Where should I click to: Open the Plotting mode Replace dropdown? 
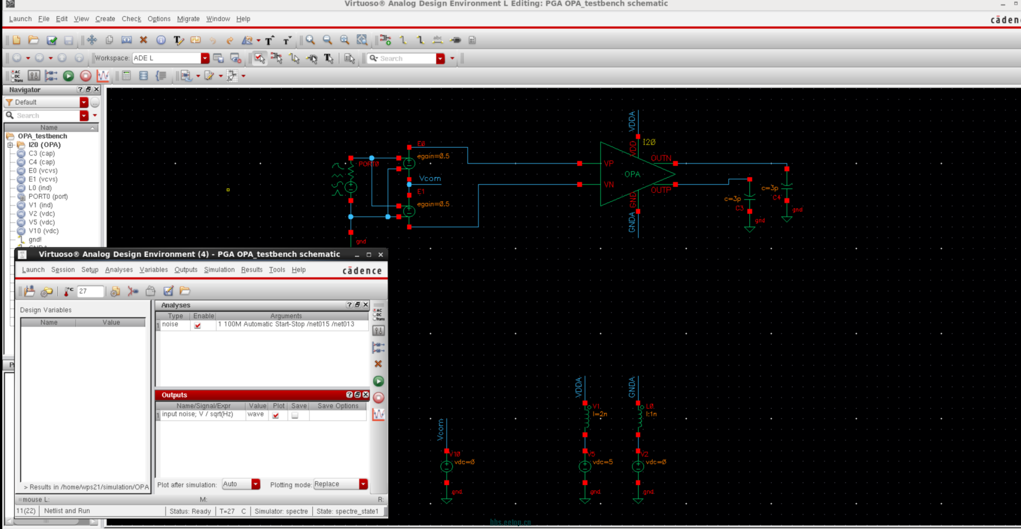(x=363, y=484)
